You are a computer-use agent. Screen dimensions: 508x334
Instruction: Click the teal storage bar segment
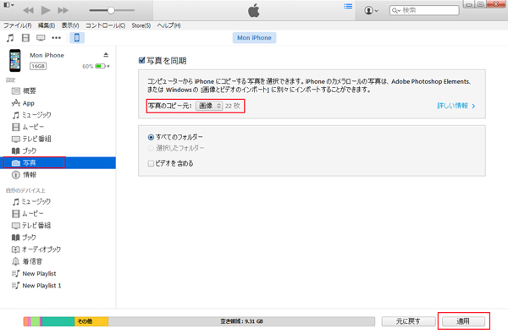58,321
